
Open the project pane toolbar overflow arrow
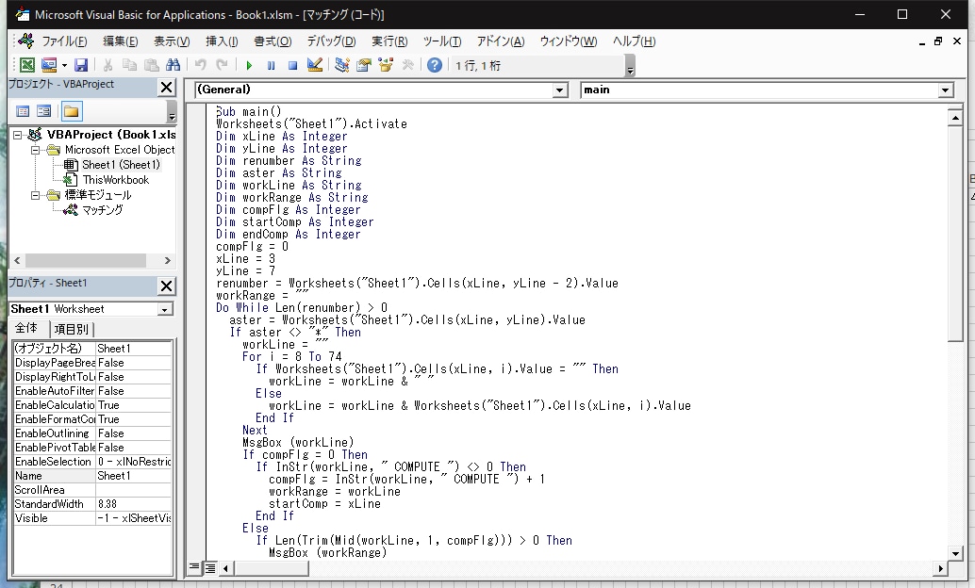173,112
